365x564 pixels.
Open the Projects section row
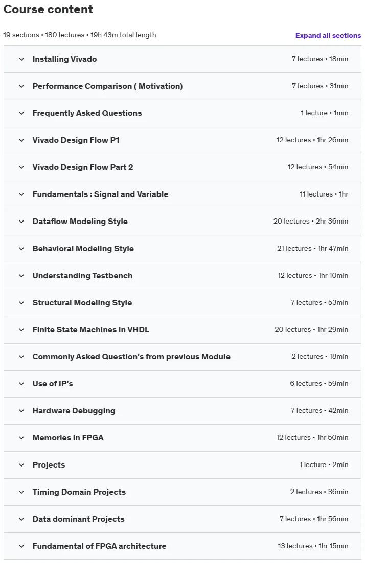(x=182, y=465)
